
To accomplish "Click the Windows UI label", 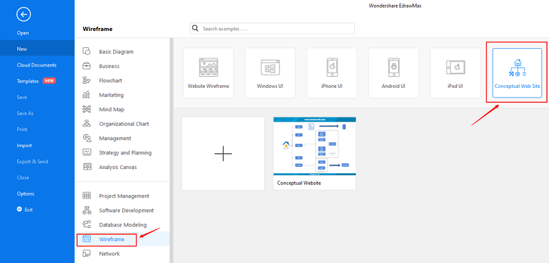I will pyautogui.click(x=270, y=86).
